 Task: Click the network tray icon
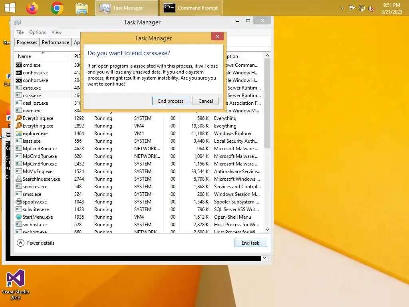point(361,8)
